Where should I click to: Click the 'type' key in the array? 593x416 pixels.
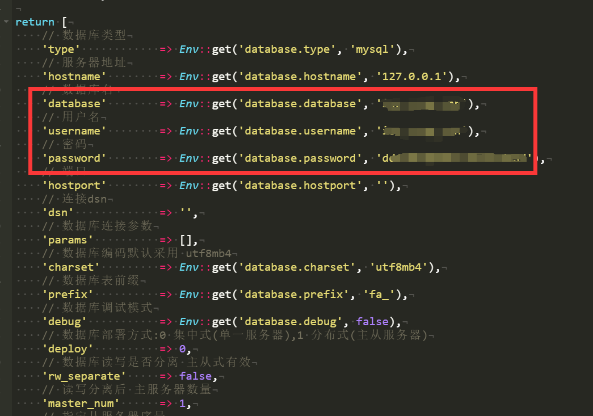coord(61,49)
